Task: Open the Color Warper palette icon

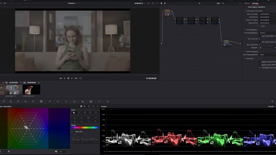Action: 41,102
